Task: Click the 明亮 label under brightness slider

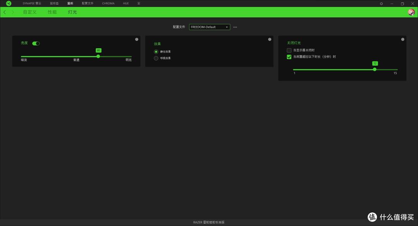Action: [128, 60]
